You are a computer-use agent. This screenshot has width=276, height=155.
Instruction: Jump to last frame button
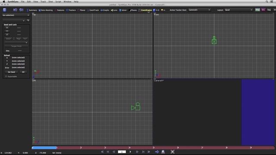(143, 152)
